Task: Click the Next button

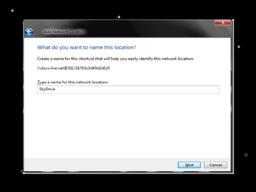Action: [x=189, y=165]
